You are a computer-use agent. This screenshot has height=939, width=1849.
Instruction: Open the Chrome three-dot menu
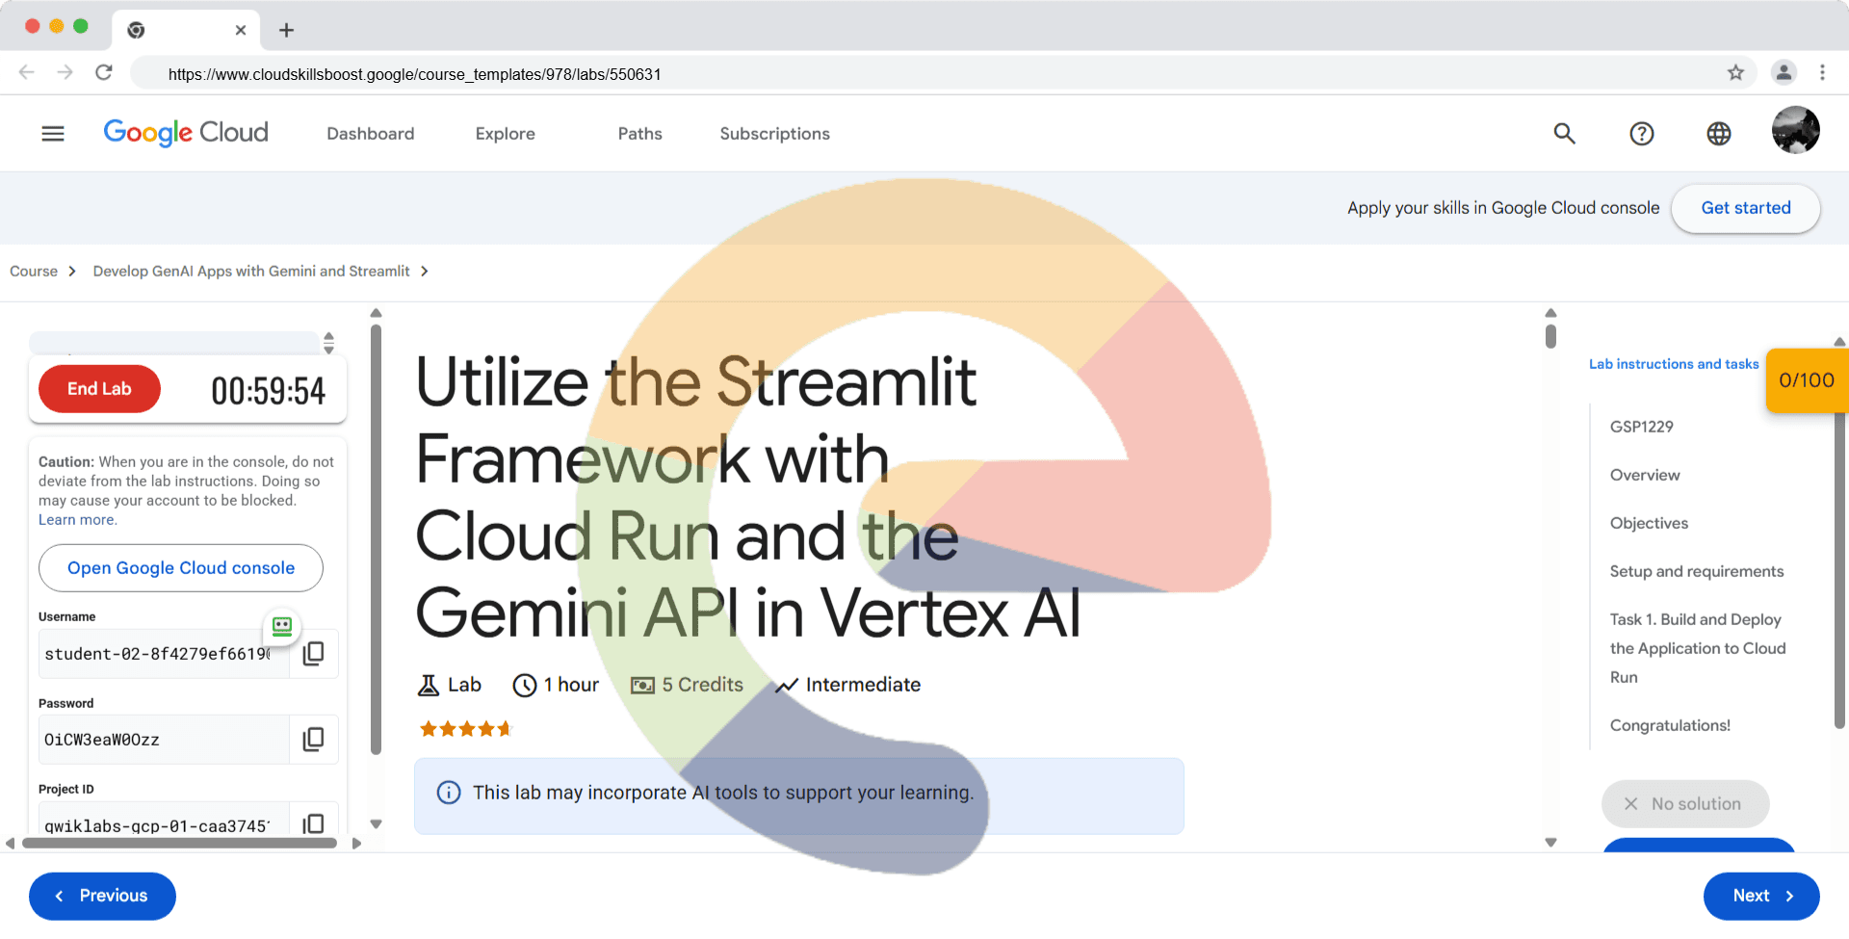[1822, 72]
